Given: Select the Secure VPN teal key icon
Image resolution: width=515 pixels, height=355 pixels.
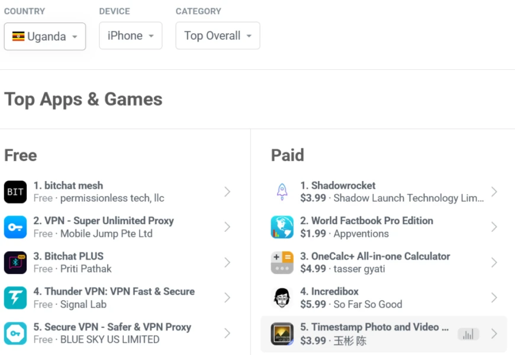Looking at the screenshot, I should pyautogui.click(x=15, y=333).
